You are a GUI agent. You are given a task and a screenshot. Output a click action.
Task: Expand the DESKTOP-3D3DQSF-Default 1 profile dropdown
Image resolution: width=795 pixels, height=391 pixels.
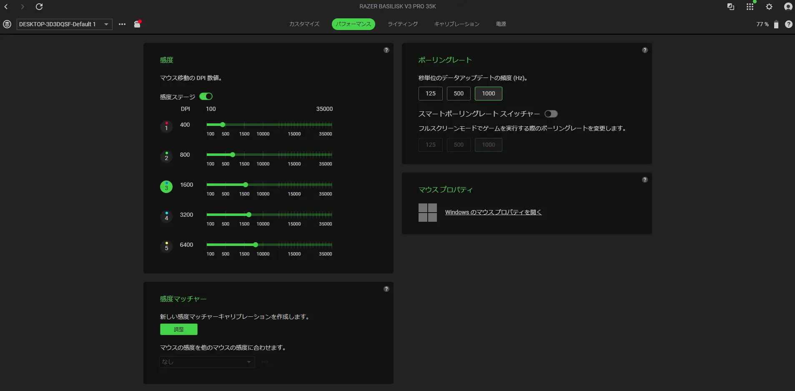(65, 24)
